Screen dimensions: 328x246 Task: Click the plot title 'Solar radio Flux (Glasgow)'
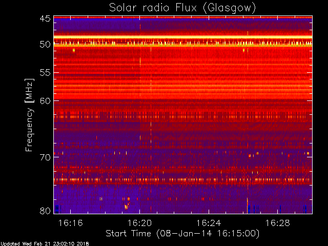coord(182,8)
